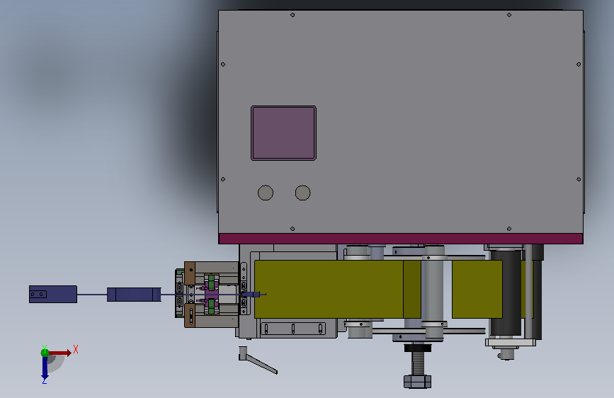
Task: Select the upper brown bracket block
Action: coord(190,273)
